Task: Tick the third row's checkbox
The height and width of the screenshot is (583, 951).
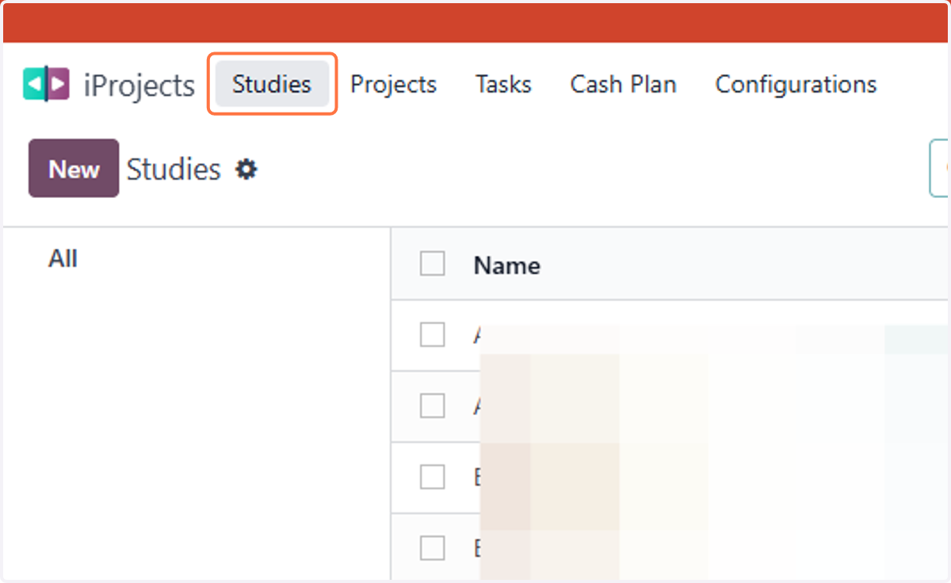Action: (x=432, y=477)
